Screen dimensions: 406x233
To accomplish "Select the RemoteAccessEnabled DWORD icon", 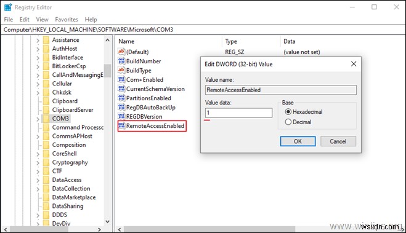I will (x=121, y=126).
